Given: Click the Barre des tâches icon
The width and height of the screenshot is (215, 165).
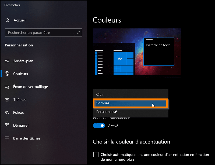Looking at the screenshot, I should click(7, 138).
